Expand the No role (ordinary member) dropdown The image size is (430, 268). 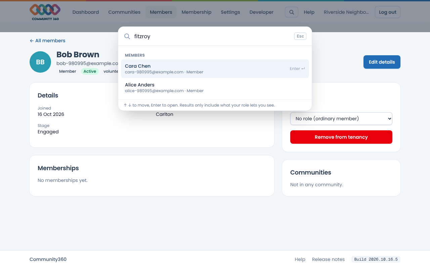(341, 119)
